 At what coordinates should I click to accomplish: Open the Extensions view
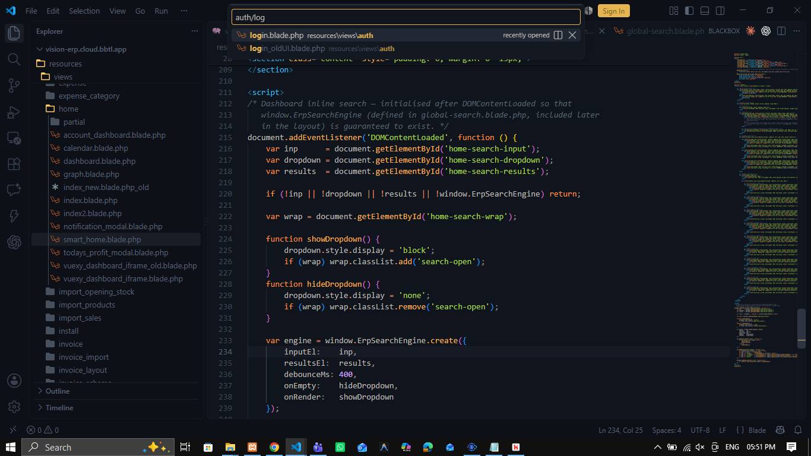(x=14, y=164)
